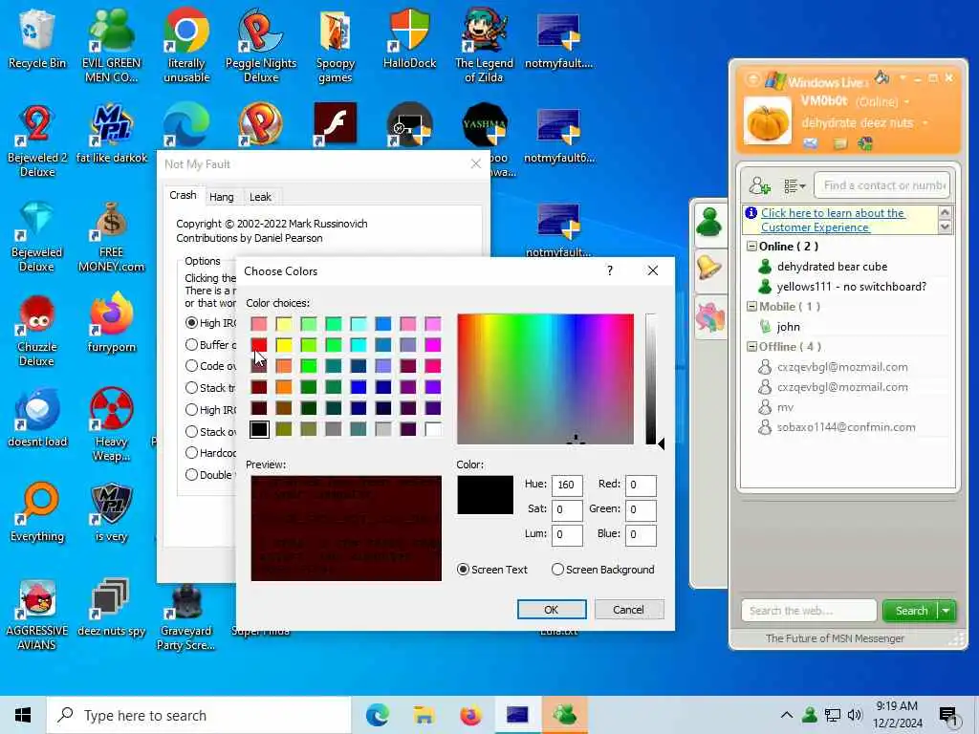Select the Adobe Flash desktop shortcut icon

(x=336, y=123)
